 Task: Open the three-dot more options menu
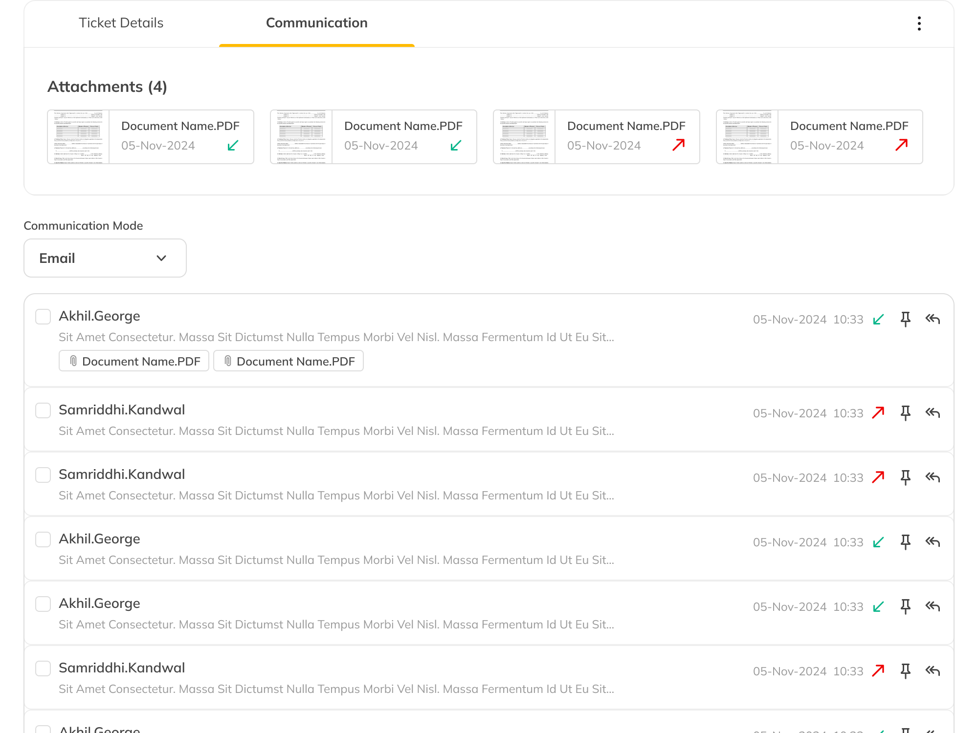tap(919, 23)
